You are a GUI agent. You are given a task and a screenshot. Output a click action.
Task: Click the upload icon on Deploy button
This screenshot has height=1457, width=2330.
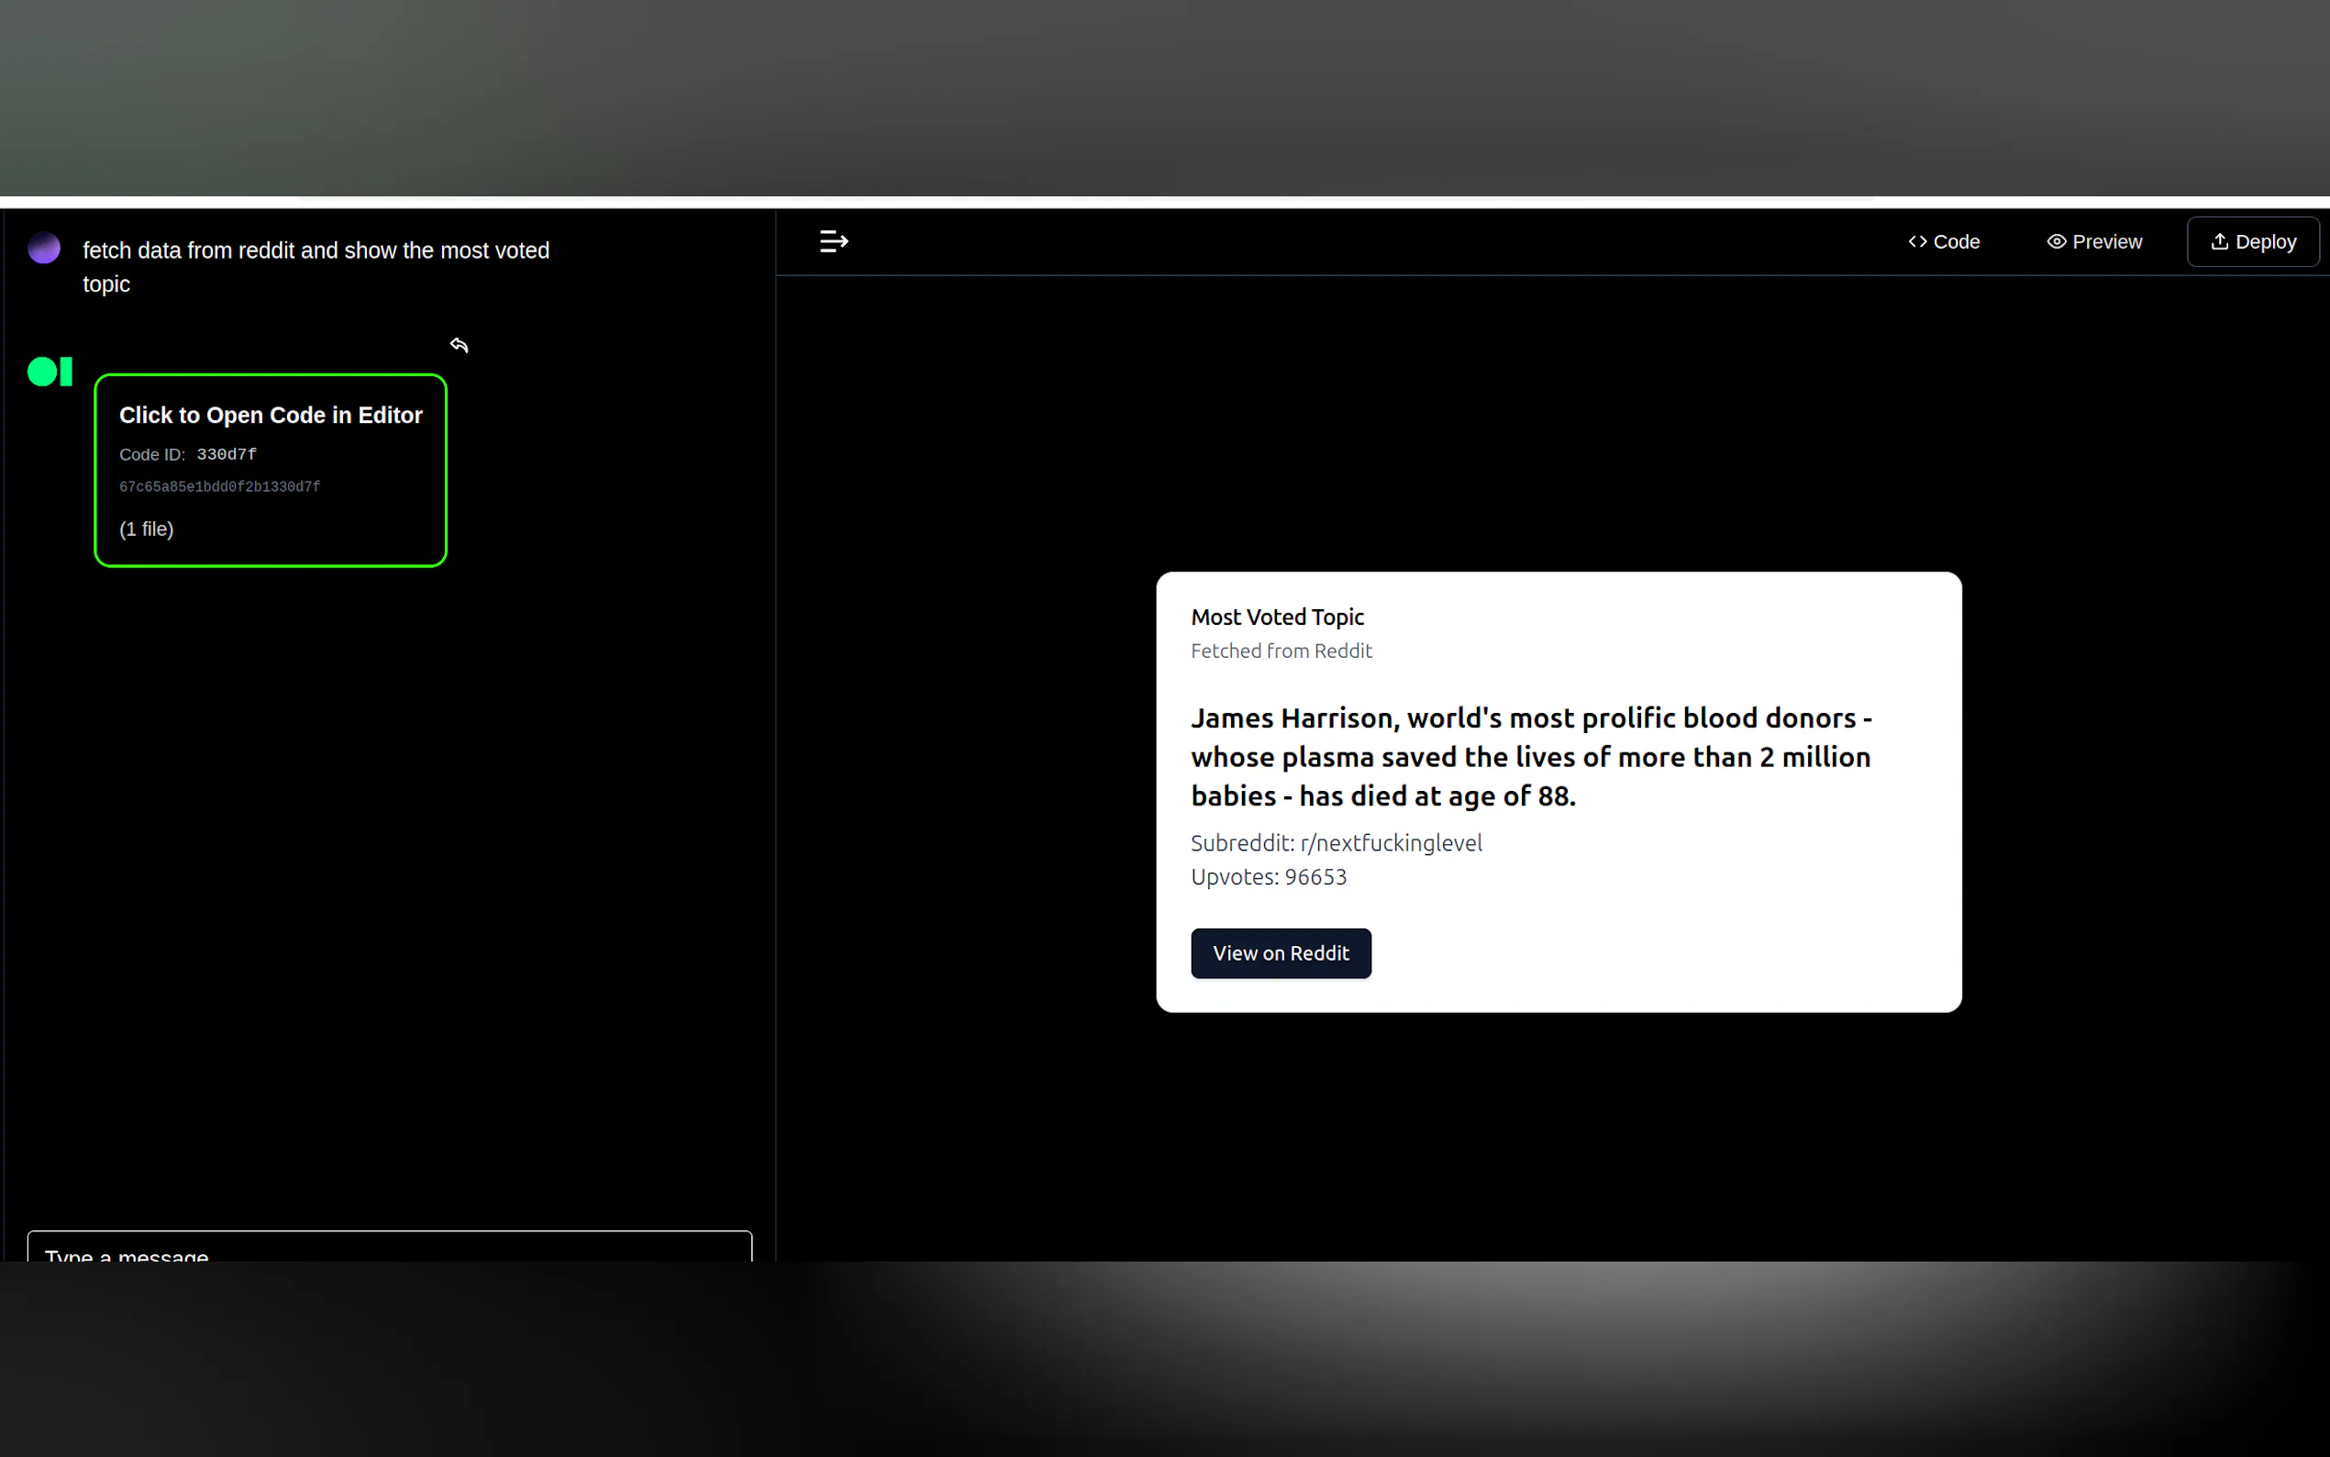pyautogui.click(x=2219, y=242)
